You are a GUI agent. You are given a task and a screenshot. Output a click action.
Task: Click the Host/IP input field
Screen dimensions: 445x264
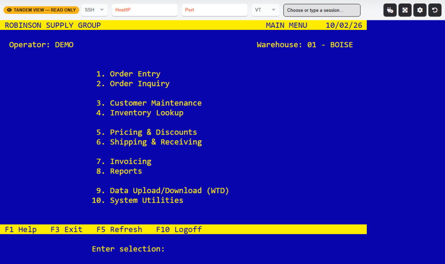pyautogui.click(x=145, y=10)
